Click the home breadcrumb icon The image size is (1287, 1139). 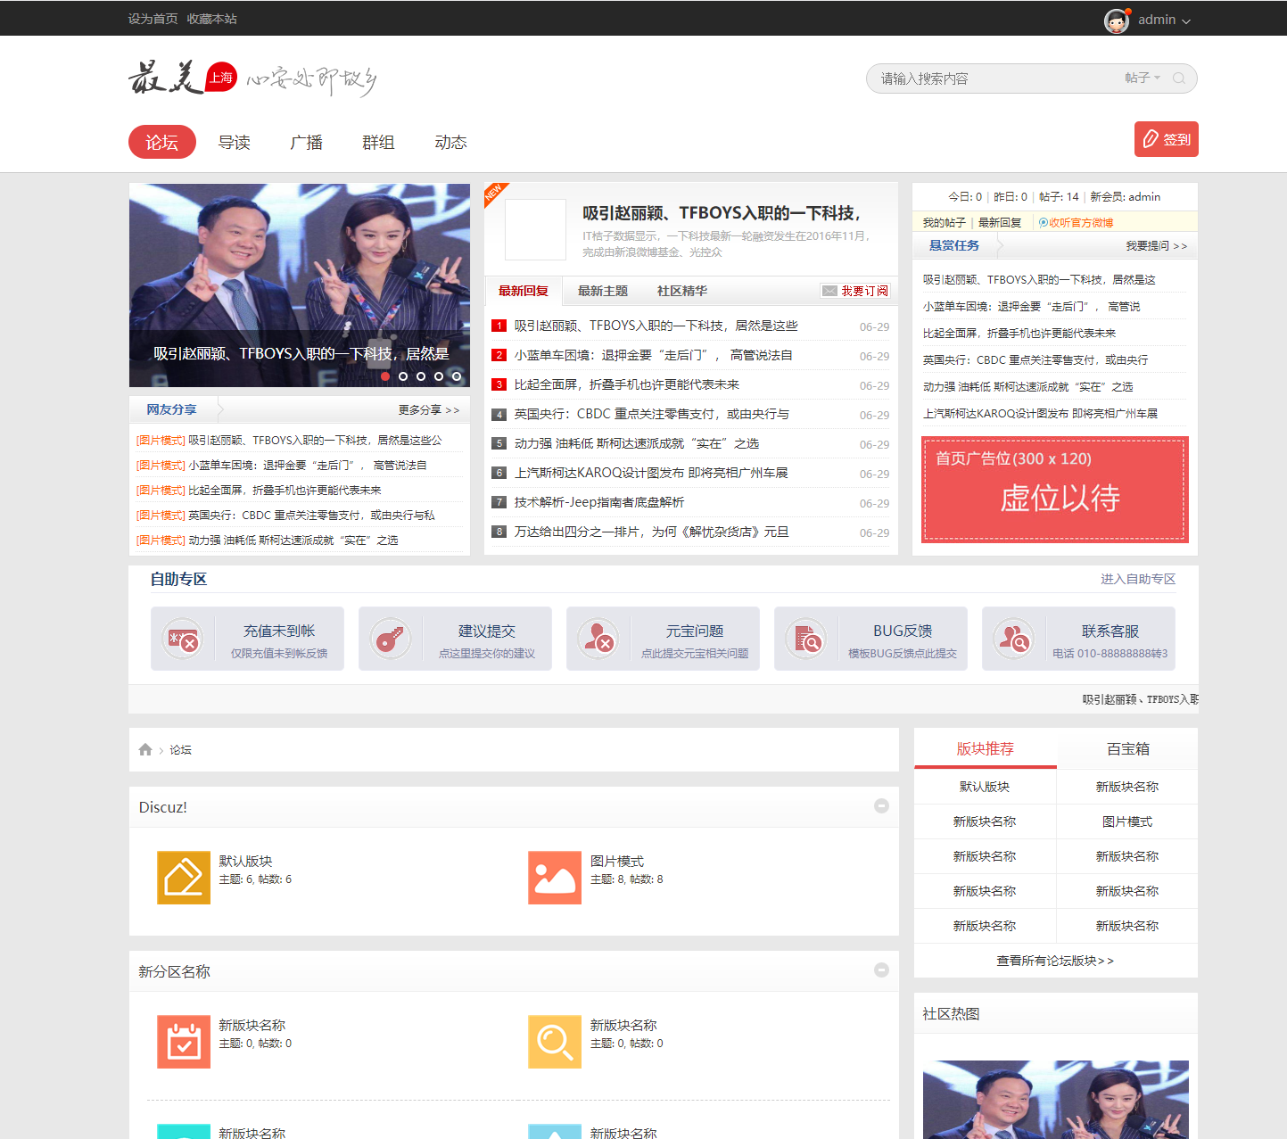click(145, 750)
